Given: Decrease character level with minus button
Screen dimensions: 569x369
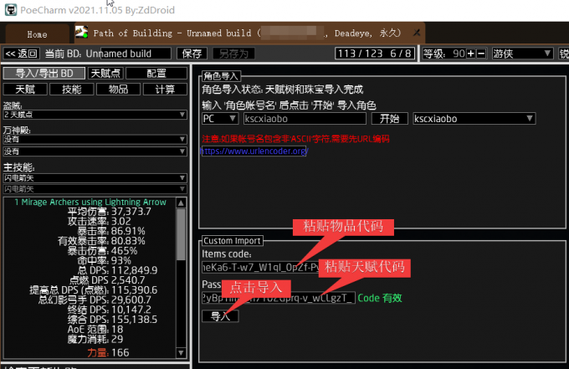Looking at the screenshot, I should pos(481,54).
